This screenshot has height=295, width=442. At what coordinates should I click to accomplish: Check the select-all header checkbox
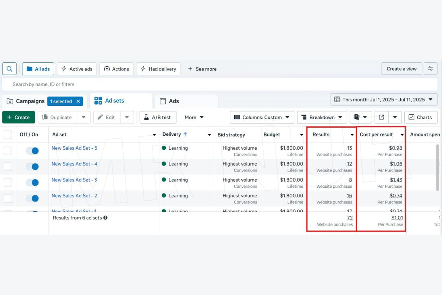8,135
